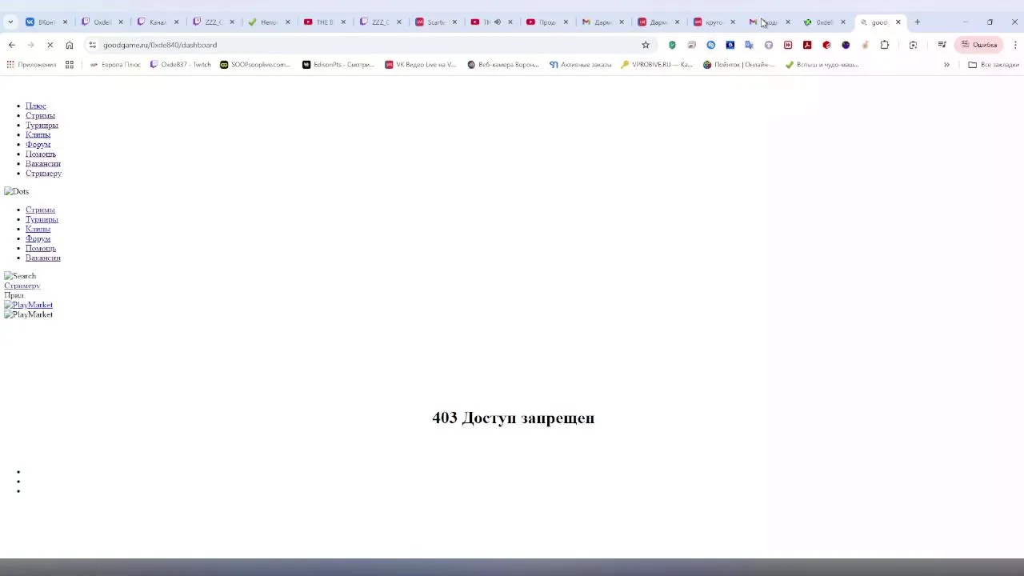Open the VPROBIVE.RU bookmark
This screenshot has width=1024, height=576.
657,65
